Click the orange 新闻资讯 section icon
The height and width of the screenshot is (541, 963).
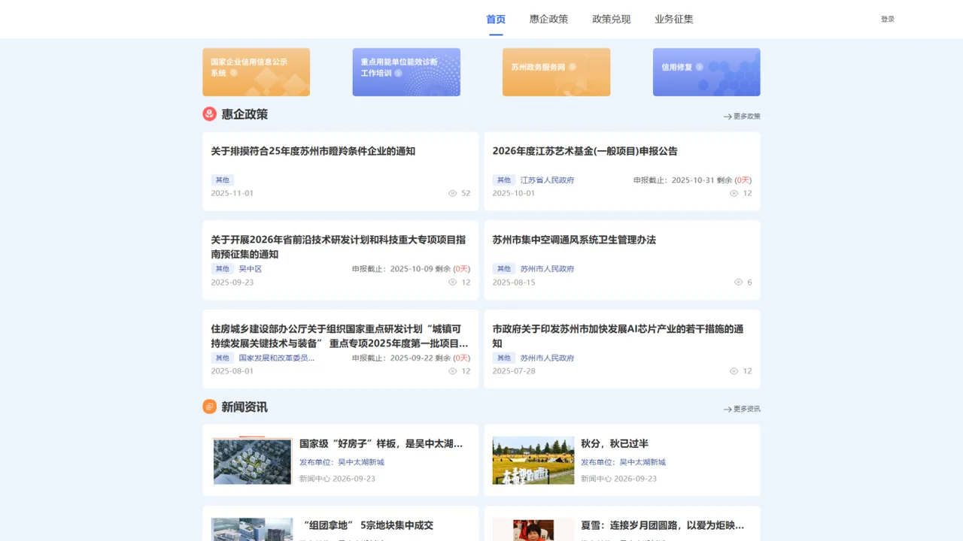[x=209, y=407]
